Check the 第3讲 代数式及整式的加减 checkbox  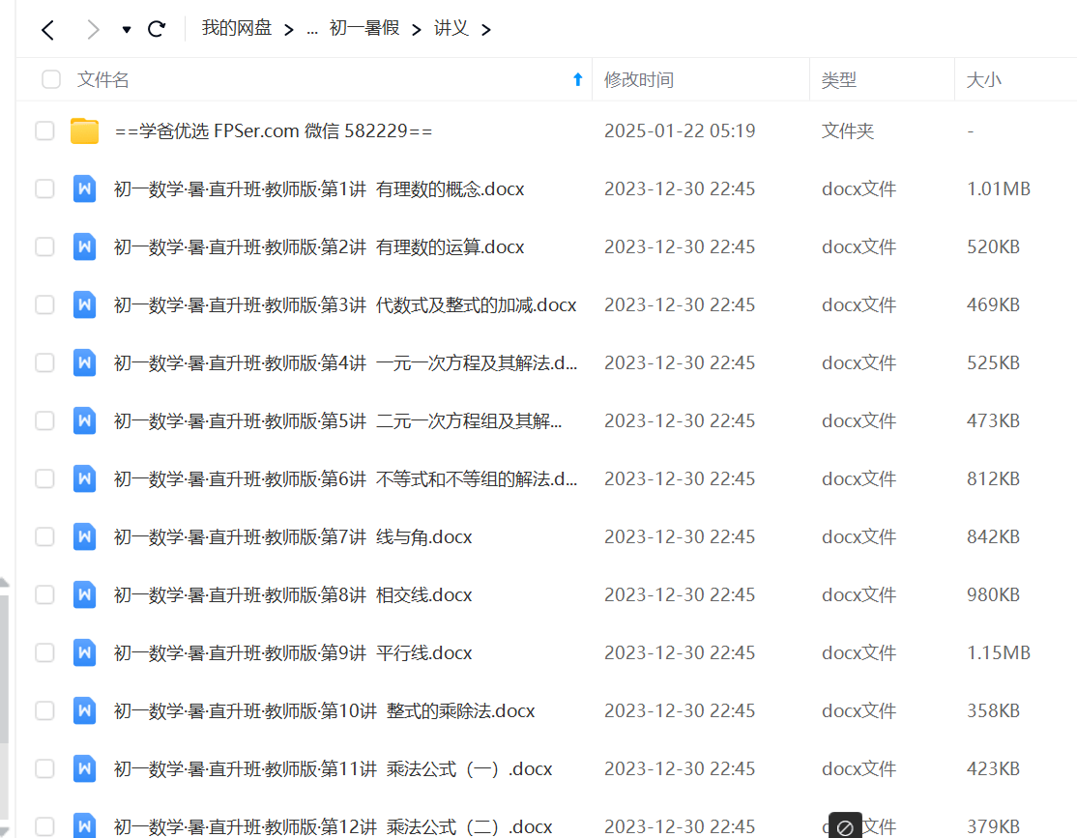[x=44, y=305]
